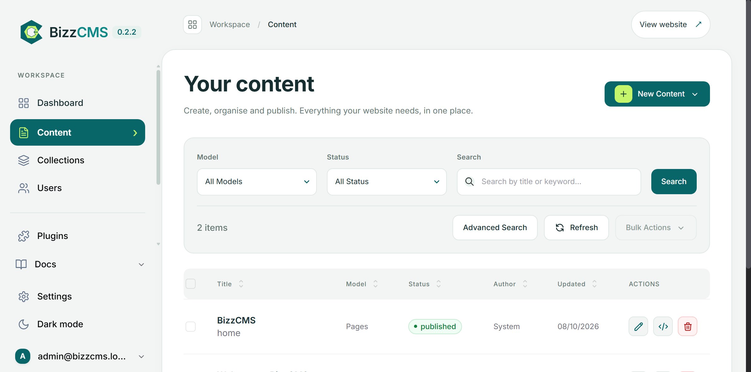Click the Workspace breadcrumb link
This screenshot has height=372, width=751.
click(230, 25)
